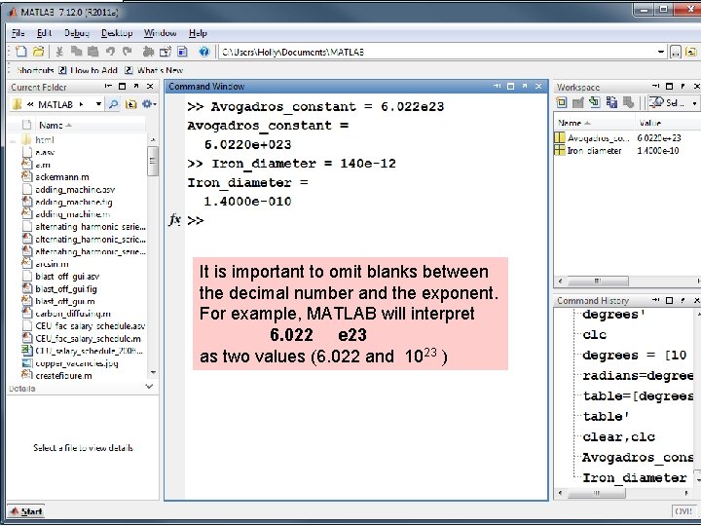Open the Current Folder gear actions menu
The height and width of the screenshot is (526, 701).
[x=148, y=104]
